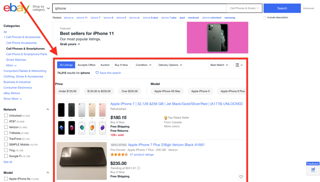
Task: Tick the Ting network checkbox
Action: pyautogui.click(x=6, y=150)
